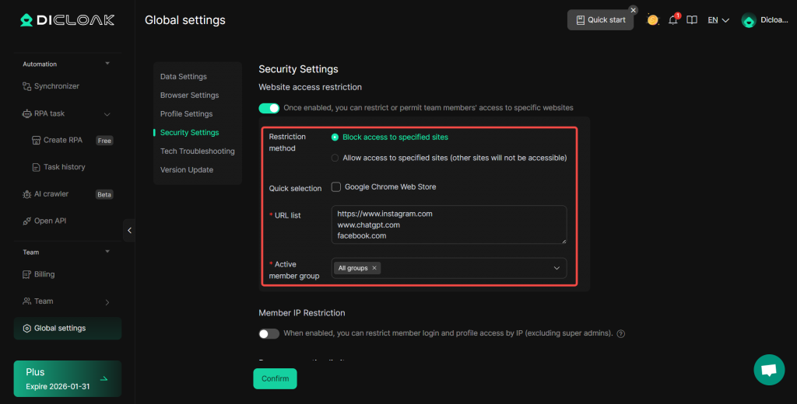Switch to the Browser Settings tab

point(189,96)
